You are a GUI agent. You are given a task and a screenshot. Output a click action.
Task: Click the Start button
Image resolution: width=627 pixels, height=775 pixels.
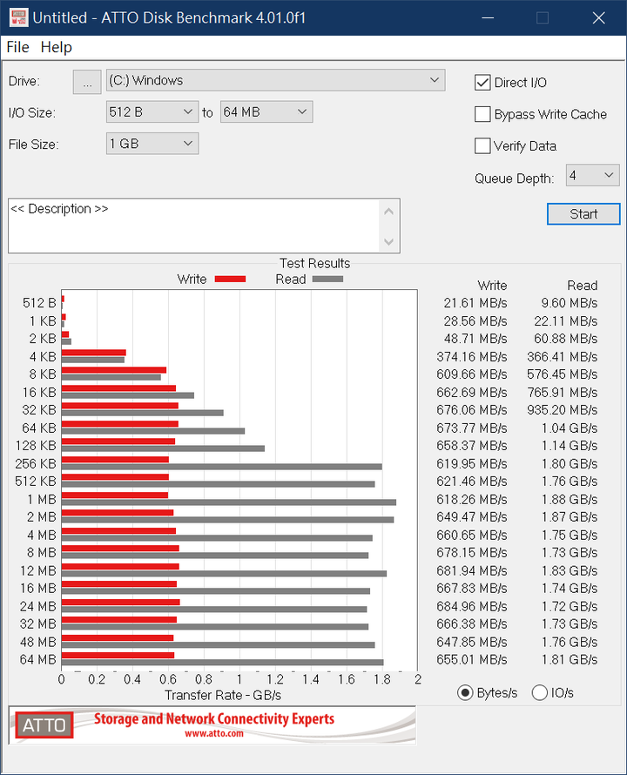point(583,214)
